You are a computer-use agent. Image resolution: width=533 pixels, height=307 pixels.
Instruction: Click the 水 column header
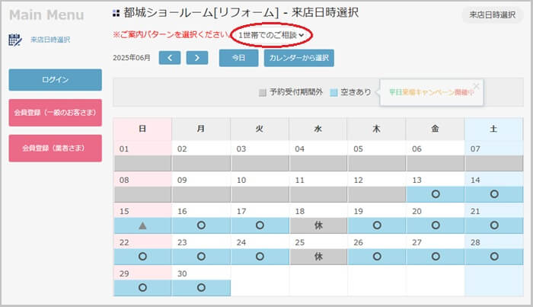[x=318, y=129]
